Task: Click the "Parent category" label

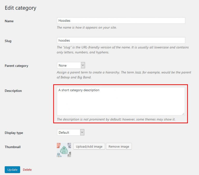Action: pos(16,66)
